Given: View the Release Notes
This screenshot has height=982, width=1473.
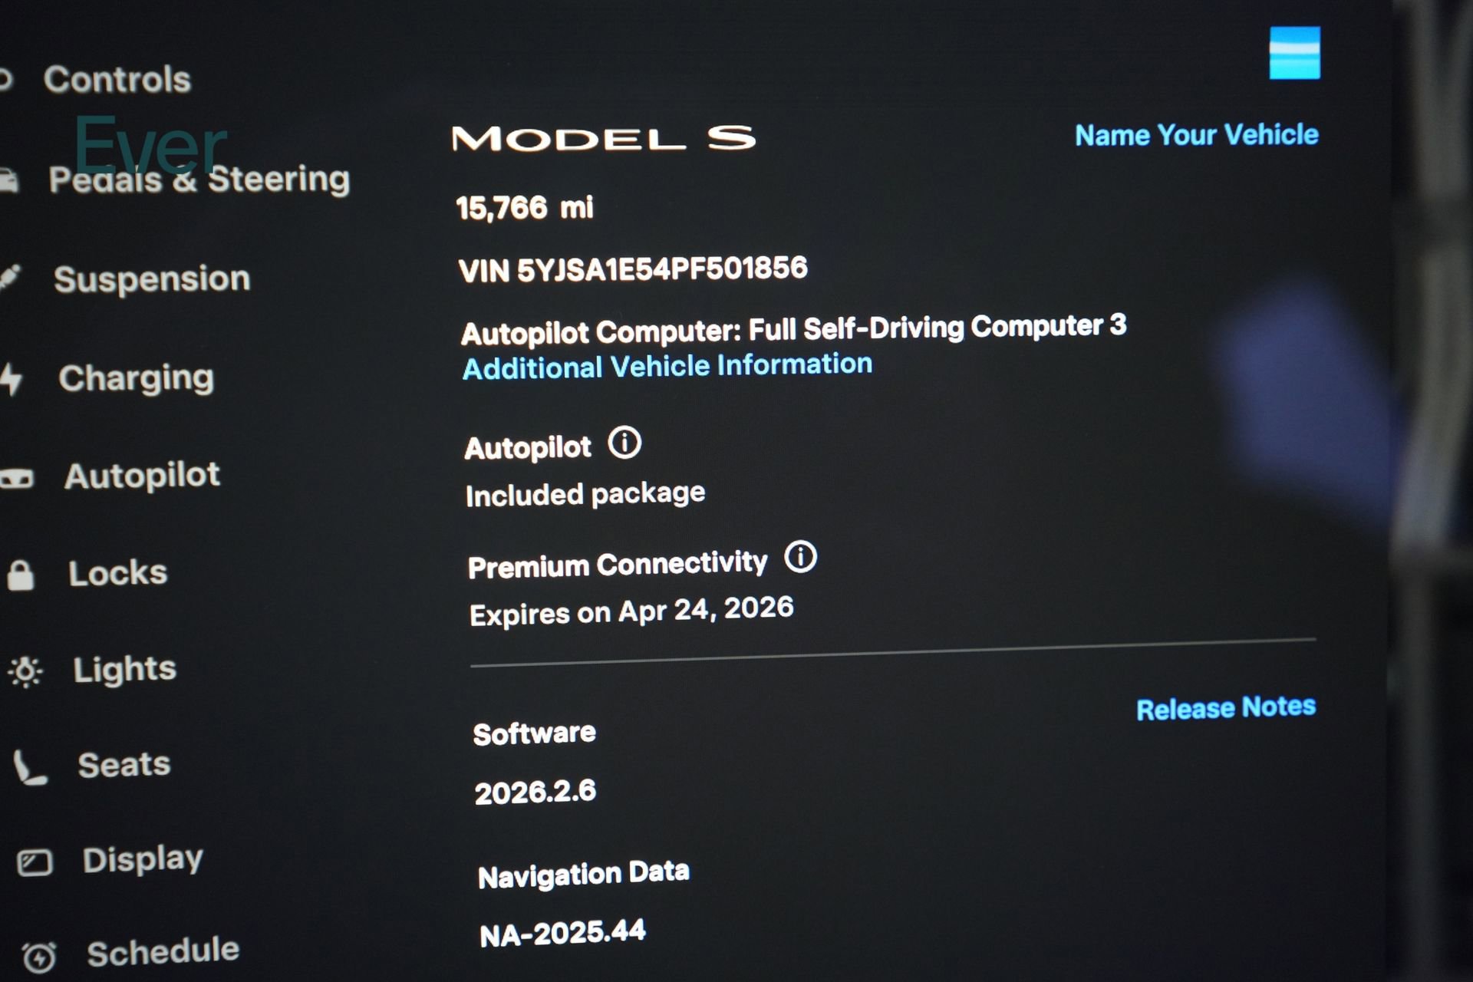Looking at the screenshot, I should (1225, 707).
